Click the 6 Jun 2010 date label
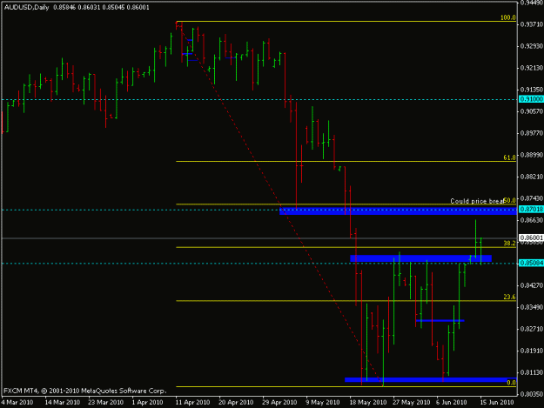 [452, 403]
